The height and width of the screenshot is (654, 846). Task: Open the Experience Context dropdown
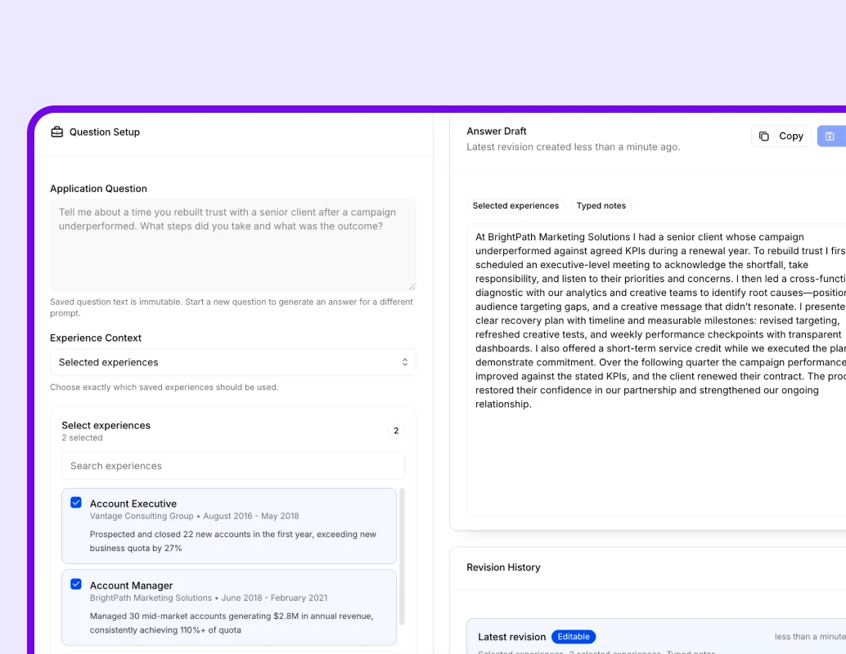point(232,362)
